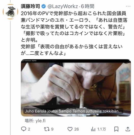
Task: Click the 1.1万 view count
Action: pyautogui.click(x=102, y=129)
